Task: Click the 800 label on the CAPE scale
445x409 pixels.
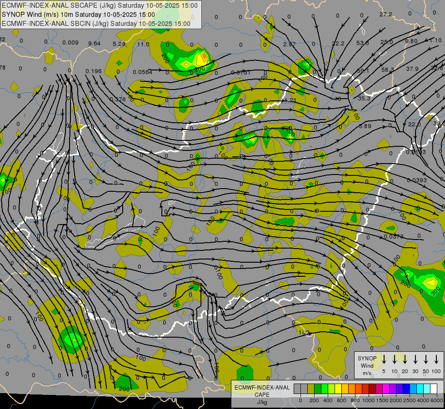Action: (x=355, y=400)
